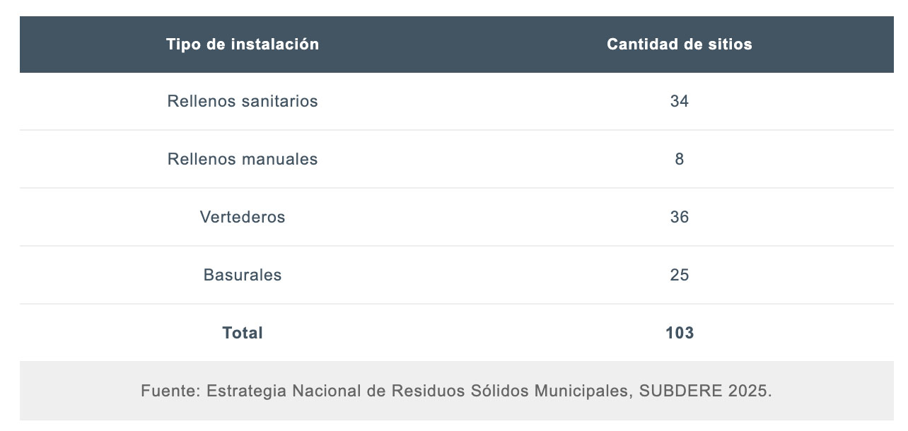Click the word "manuales" in second row
The image size is (908, 431).
pos(280,160)
